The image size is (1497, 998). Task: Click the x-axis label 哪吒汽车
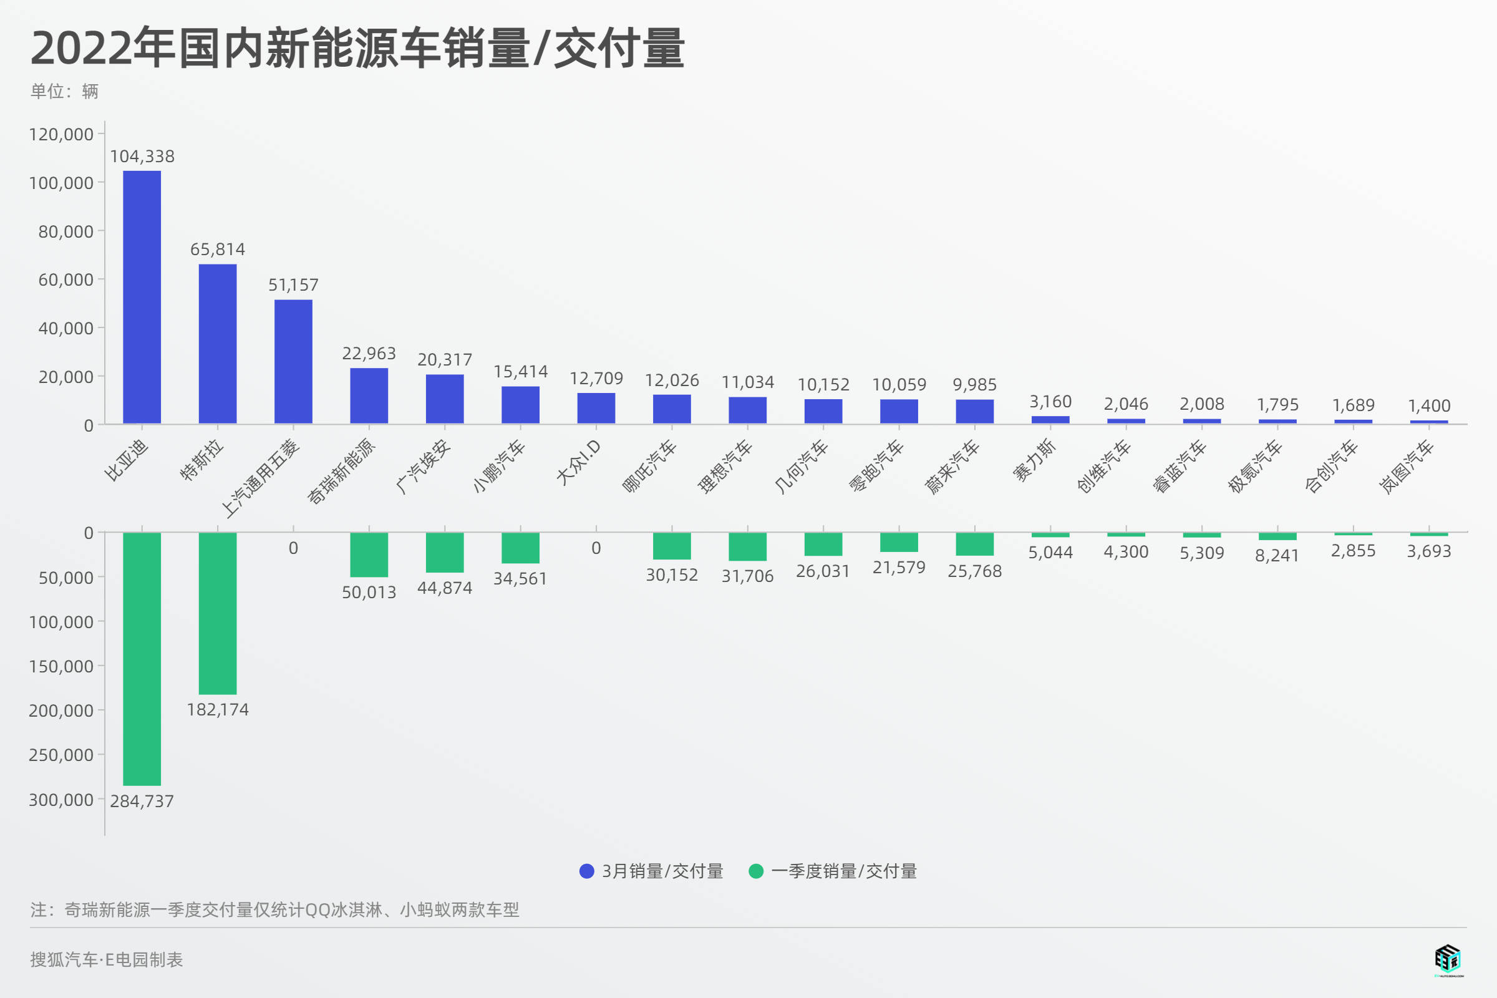point(650,466)
